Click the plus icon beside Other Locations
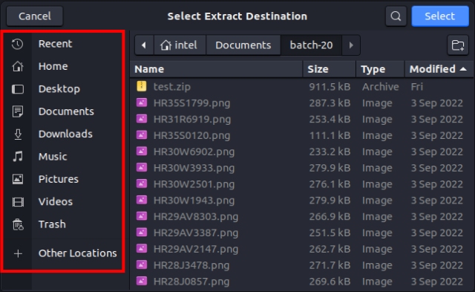This screenshot has height=292, width=475. tap(18, 253)
